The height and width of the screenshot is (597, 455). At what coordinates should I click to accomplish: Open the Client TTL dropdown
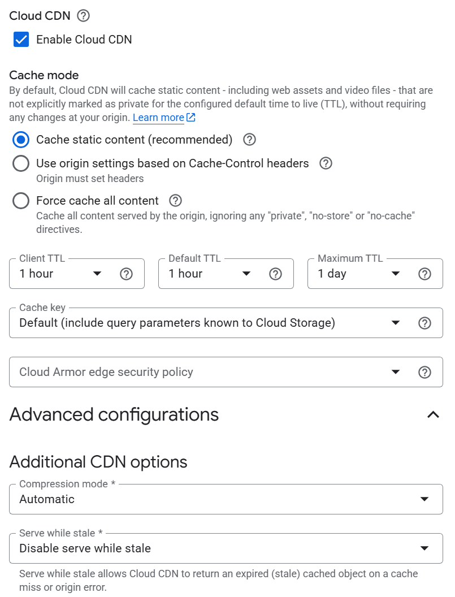pos(61,274)
